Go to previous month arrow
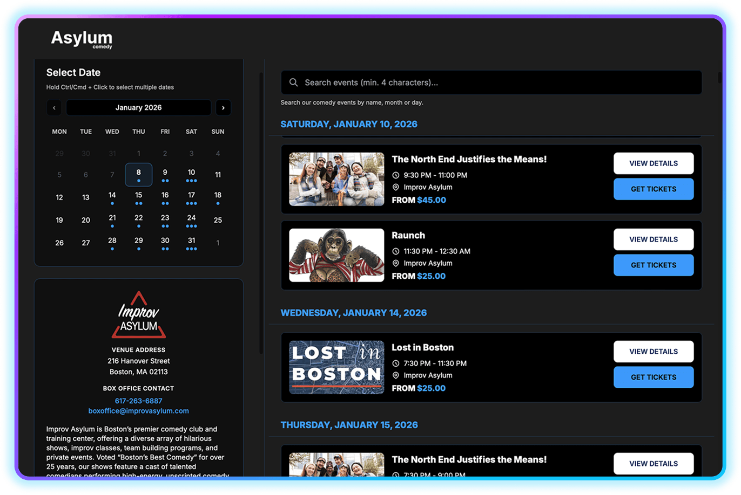This screenshot has width=741, height=495. [54, 107]
